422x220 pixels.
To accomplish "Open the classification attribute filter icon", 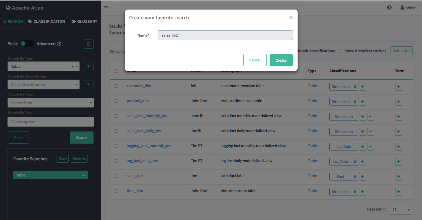I will (x=89, y=85).
